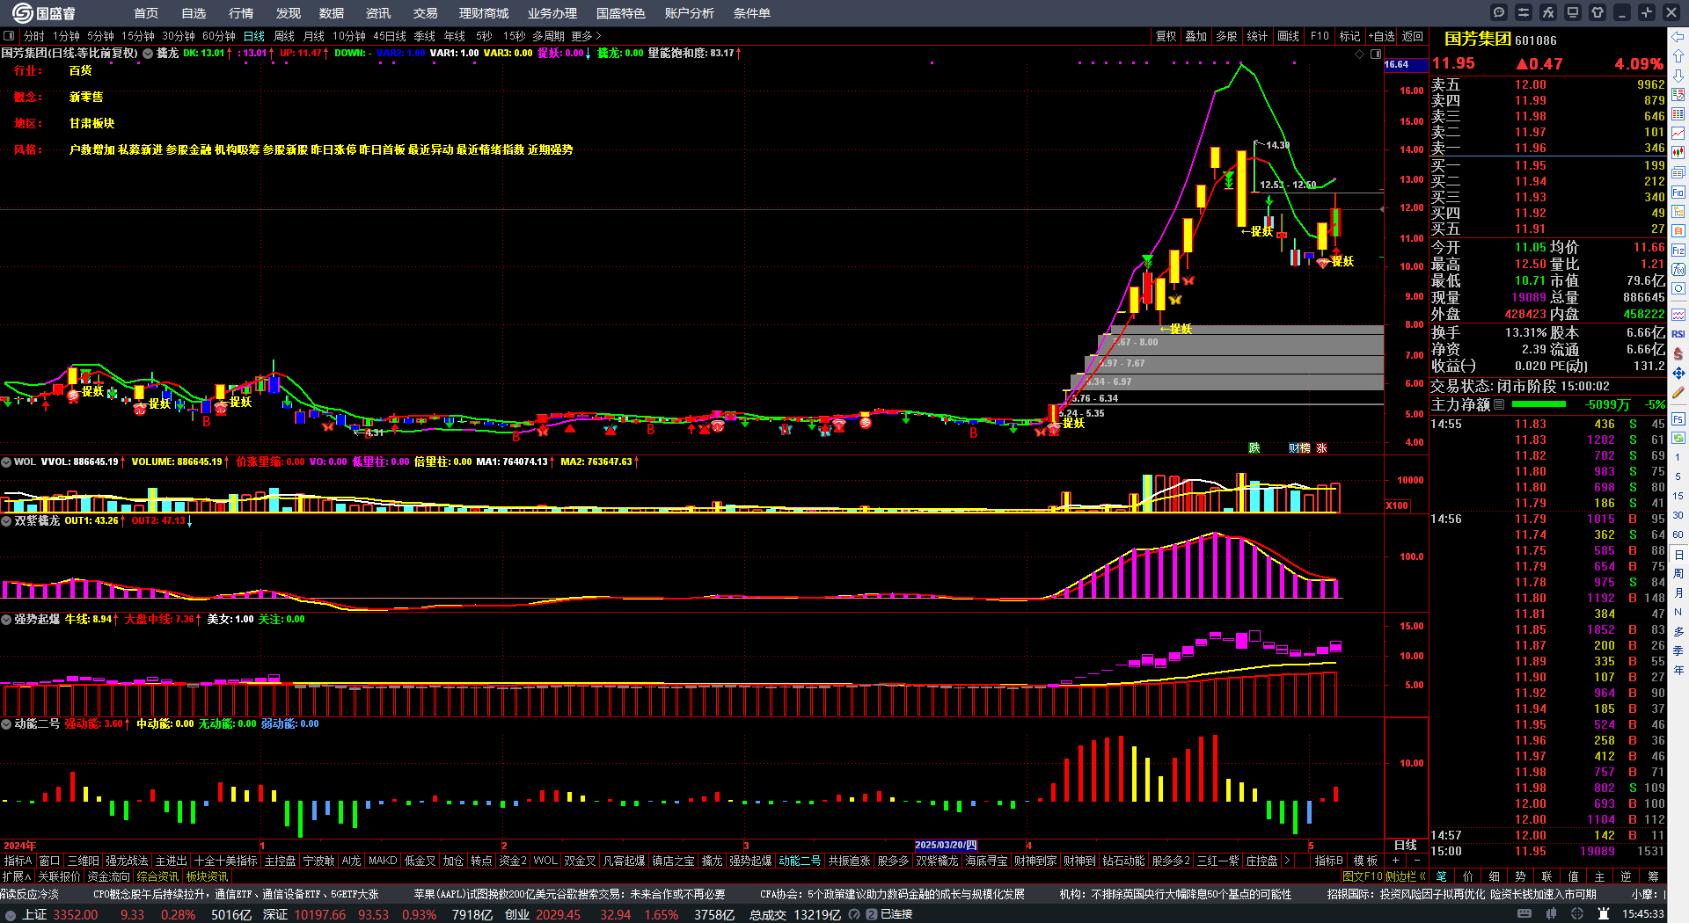Screen dimensions: 1689x923
Task: Open the 交易 menu
Action: coord(426,13)
